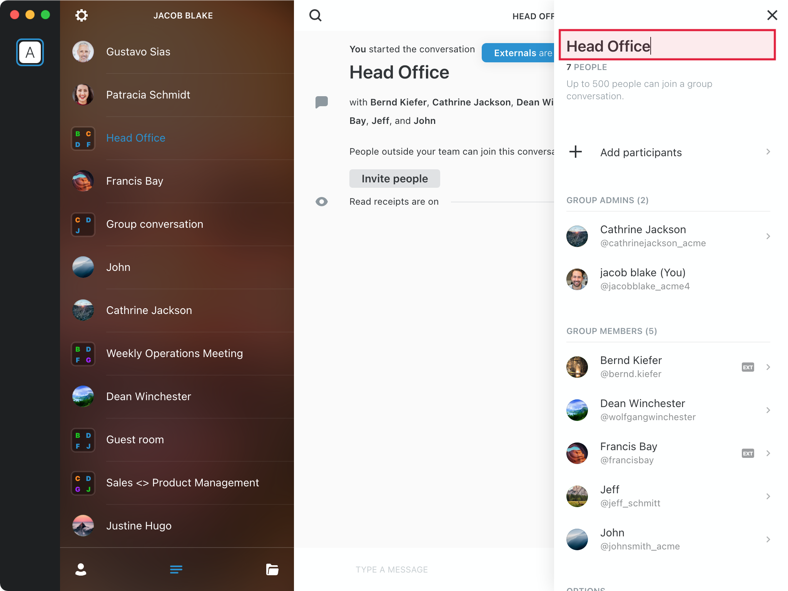Expand Dean Winchester member chevron
This screenshot has height=591, width=788.
(x=768, y=410)
